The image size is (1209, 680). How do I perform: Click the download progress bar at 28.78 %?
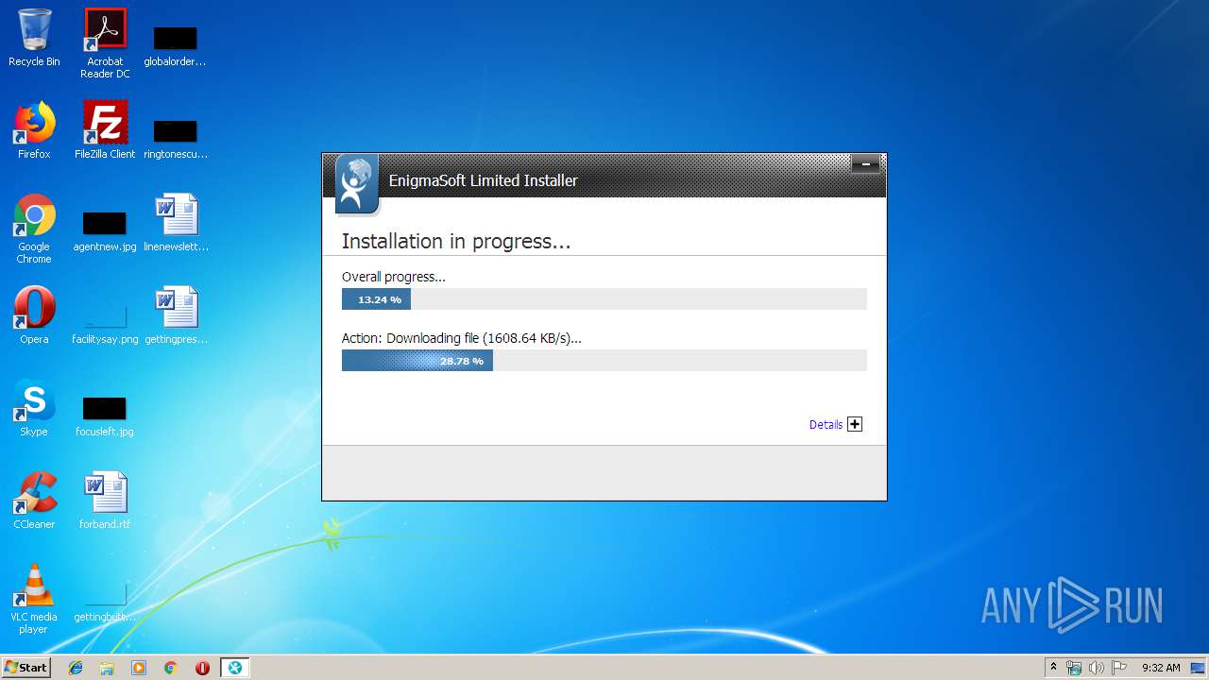pyautogui.click(x=604, y=361)
